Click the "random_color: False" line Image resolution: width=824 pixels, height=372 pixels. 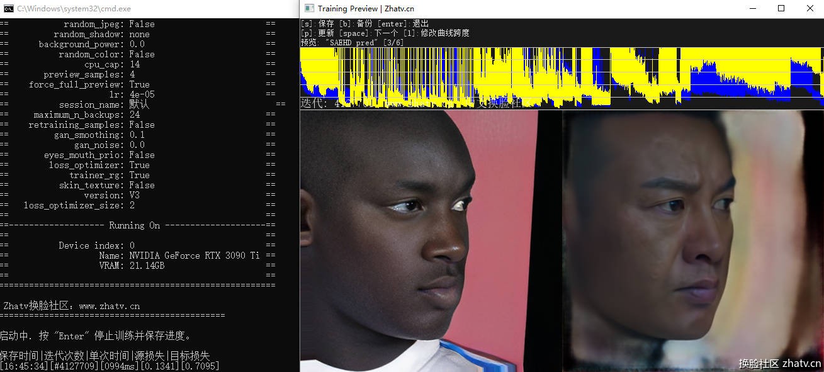(106, 54)
